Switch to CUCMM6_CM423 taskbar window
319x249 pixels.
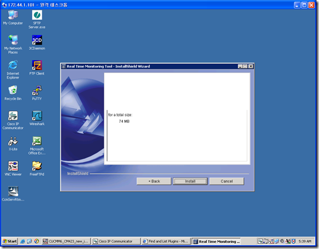point(66,242)
